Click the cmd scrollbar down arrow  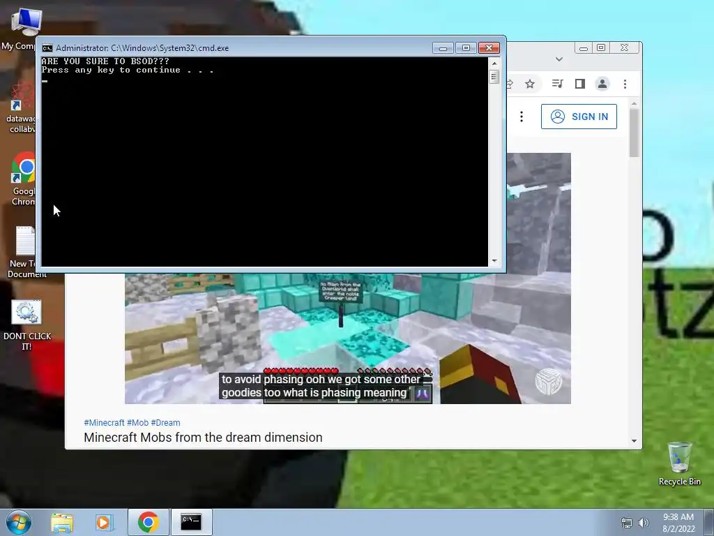[494, 261]
